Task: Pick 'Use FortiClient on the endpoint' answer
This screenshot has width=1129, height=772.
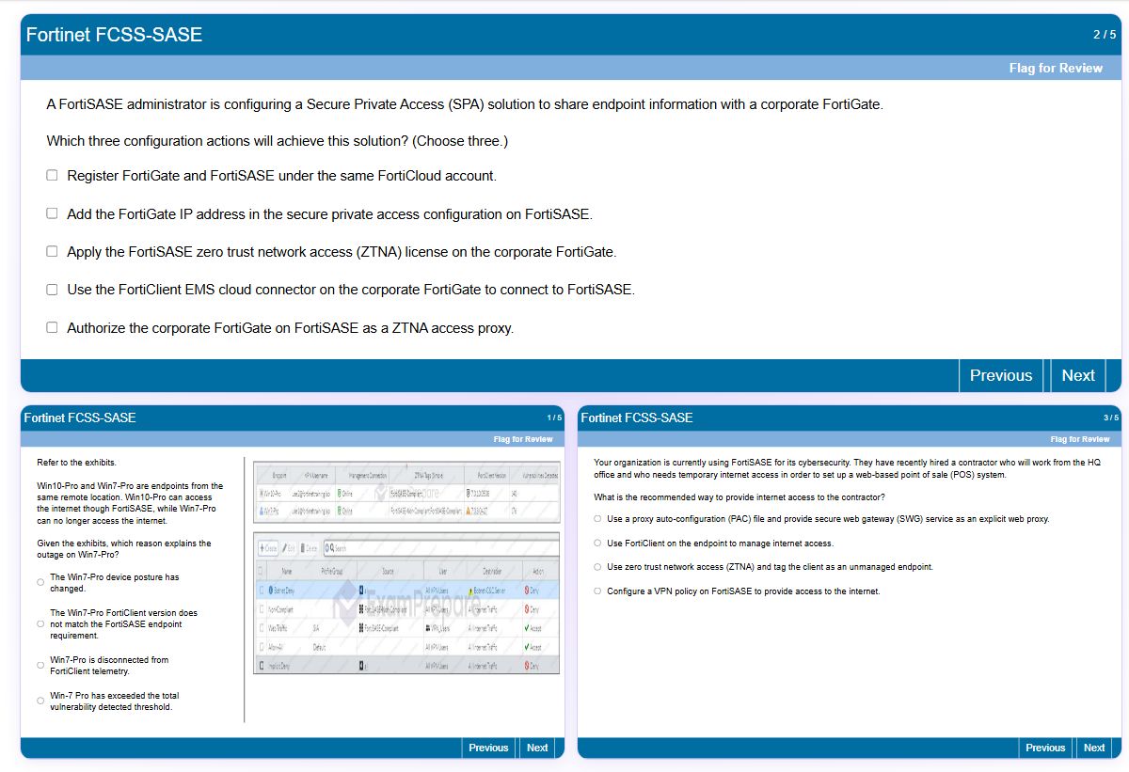Action: point(597,544)
